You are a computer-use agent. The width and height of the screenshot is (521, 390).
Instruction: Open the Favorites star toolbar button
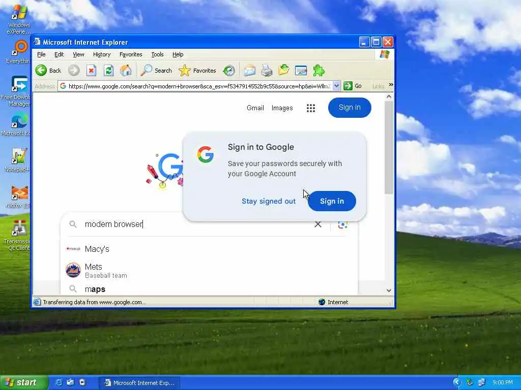(197, 70)
